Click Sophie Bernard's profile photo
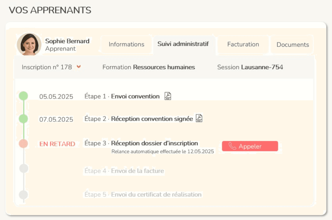Screen dimensions: 332x220 coord(29,44)
